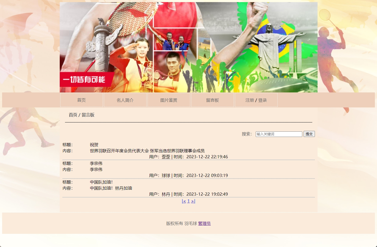Open 注册 / 登录 in the navigation bar
The width and height of the screenshot is (377, 247).
point(256,100)
